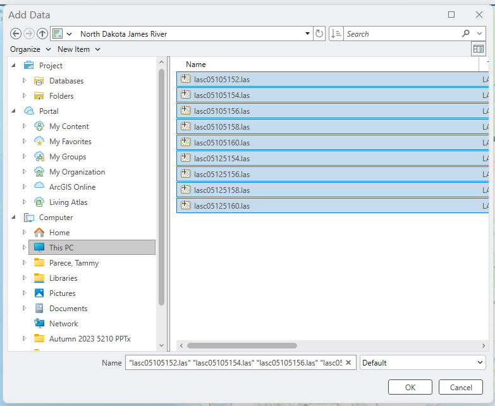The width and height of the screenshot is (495, 406).
Task: Open the search options dropdown
Action: pos(479,34)
